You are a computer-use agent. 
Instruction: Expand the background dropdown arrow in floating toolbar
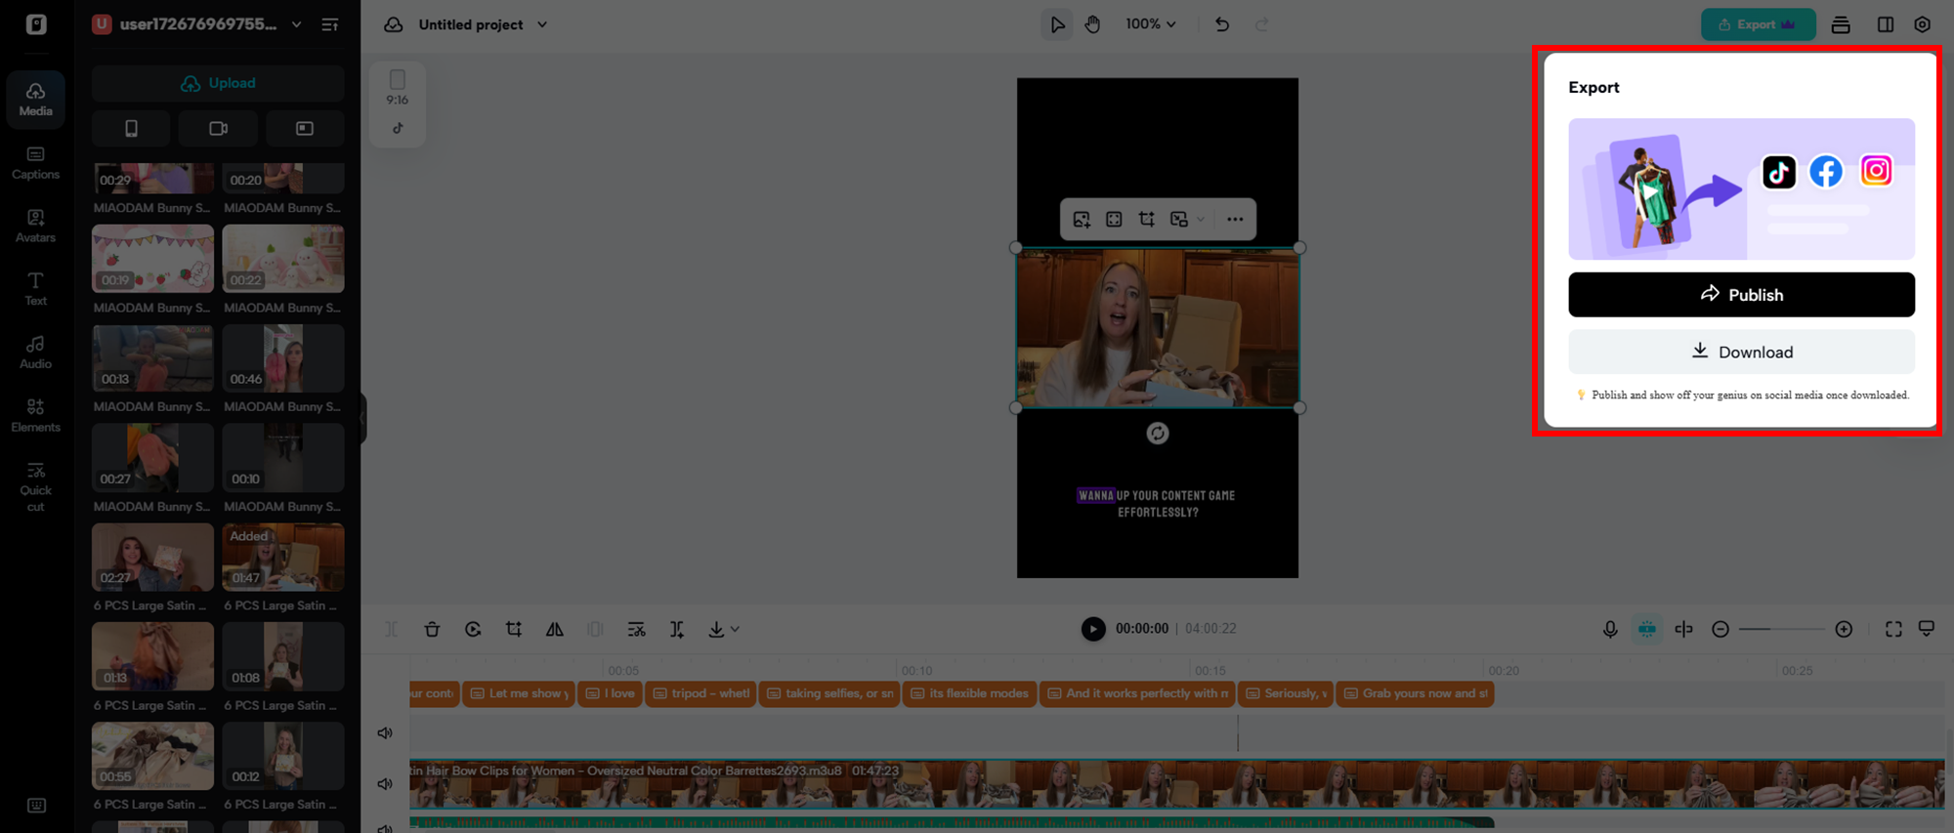click(1201, 220)
